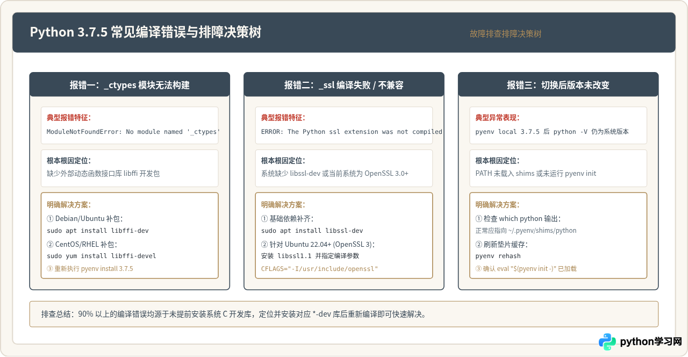The image size is (688, 357).
Task: Click ① 基础依赖补齐 step
Action: pyautogui.click(x=287, y=219)
